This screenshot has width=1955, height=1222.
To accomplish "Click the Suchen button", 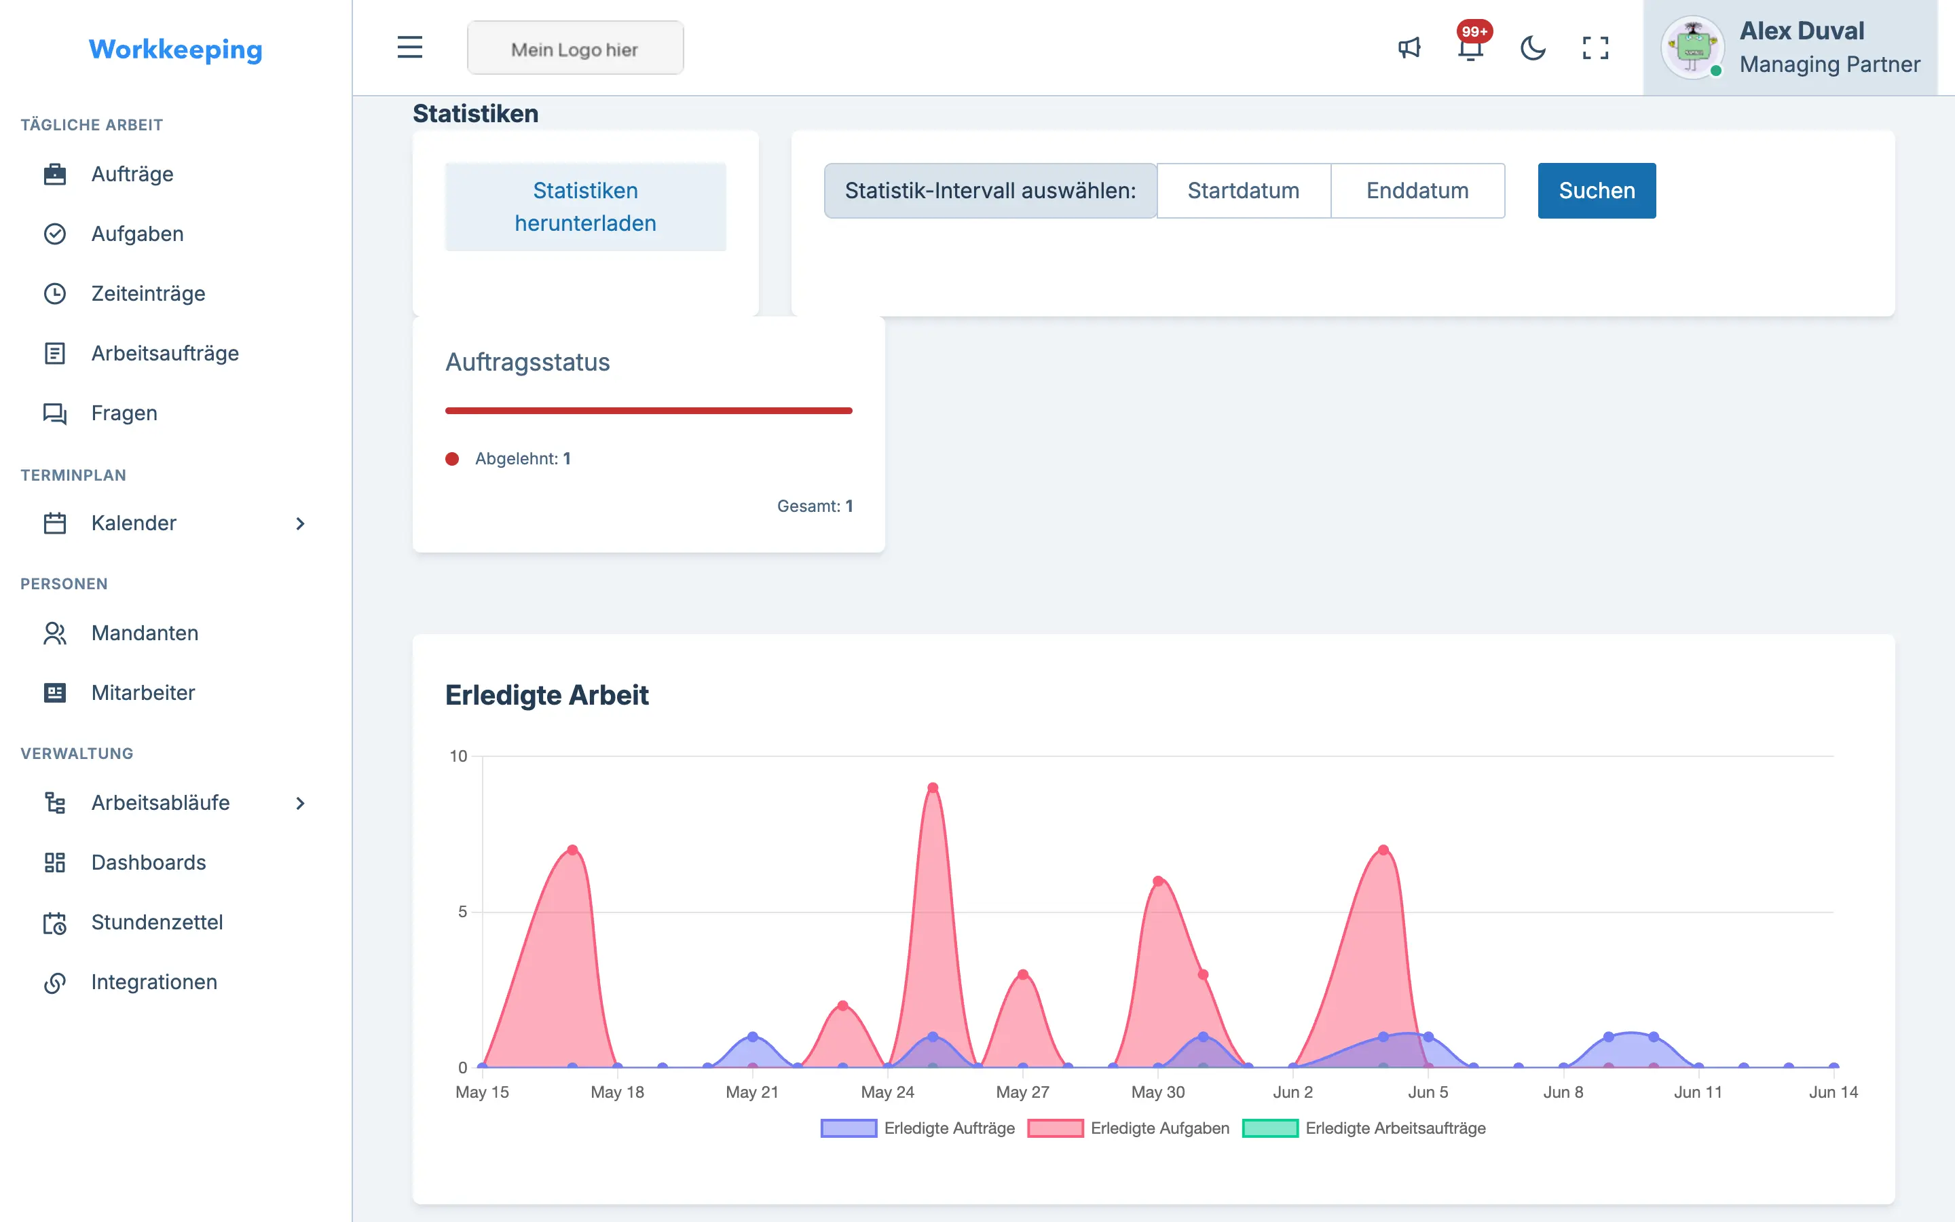I will (1597, 191).
